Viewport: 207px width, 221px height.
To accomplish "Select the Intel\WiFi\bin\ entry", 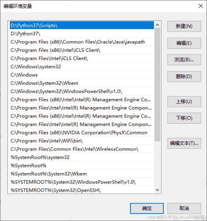I will point(82,141).
